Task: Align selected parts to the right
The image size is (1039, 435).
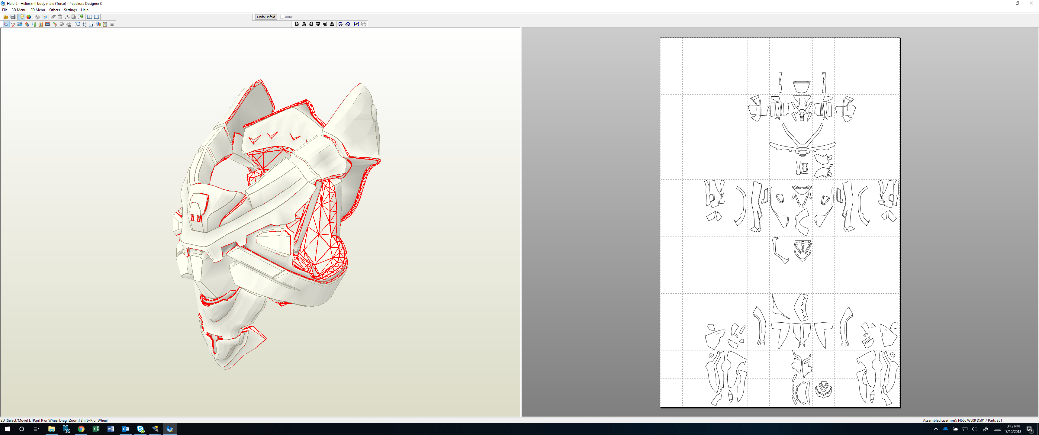Action: pyautogui.click(x=311, y=24)
